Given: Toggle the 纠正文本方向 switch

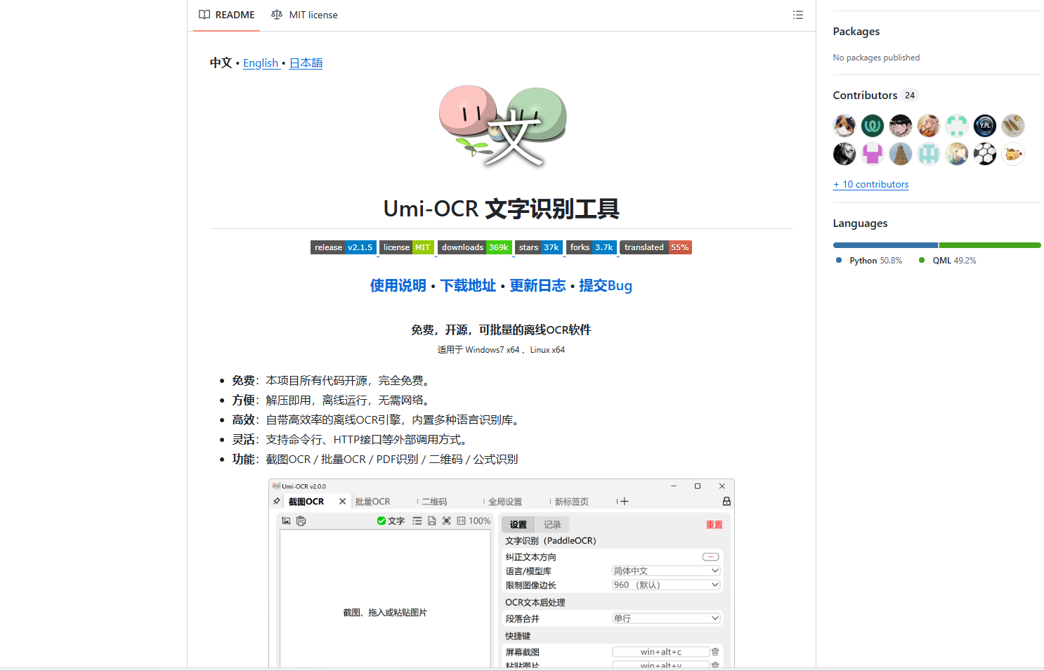Looking at the screenshot, I should coord(710,556).
